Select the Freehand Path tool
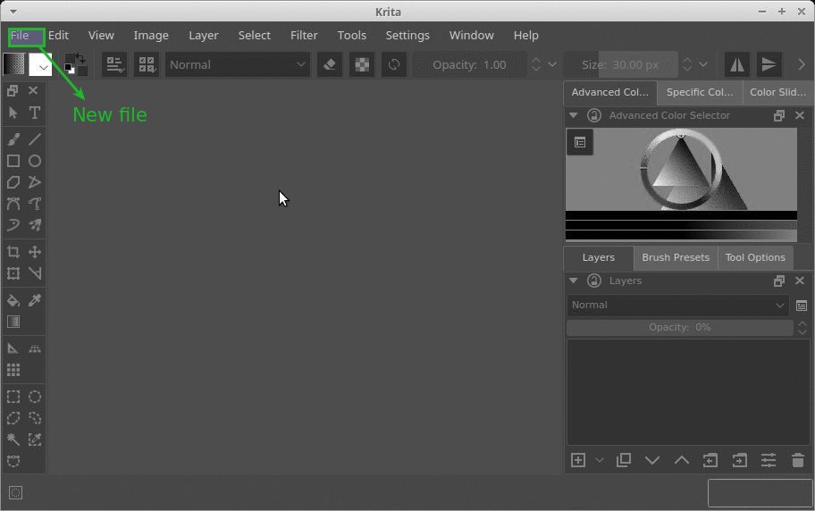 pyautogui.click(x=34, y=204)
